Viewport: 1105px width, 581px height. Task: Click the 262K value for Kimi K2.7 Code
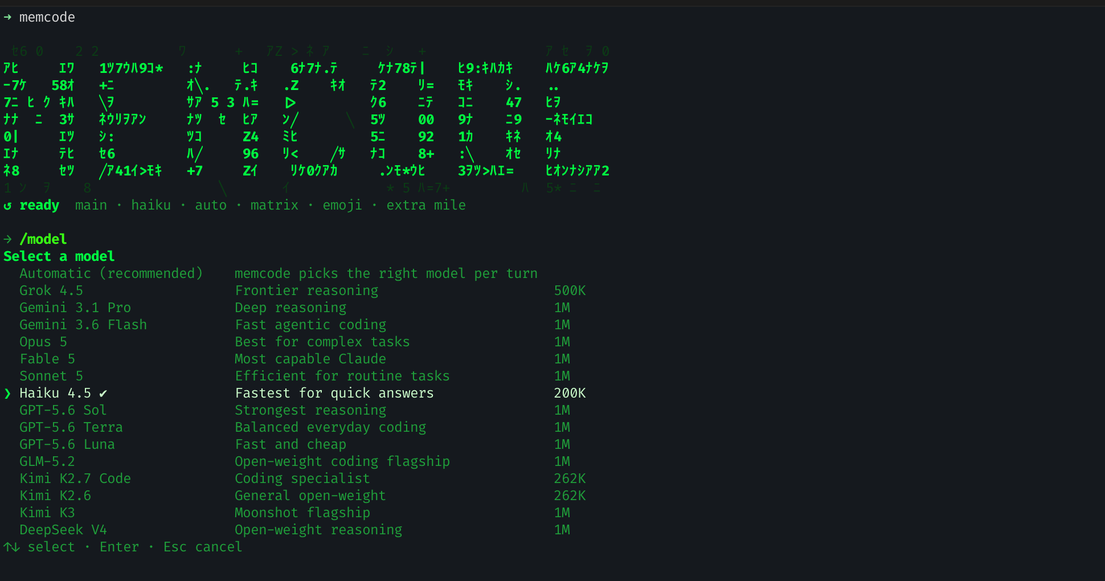[x=570, y=478]
